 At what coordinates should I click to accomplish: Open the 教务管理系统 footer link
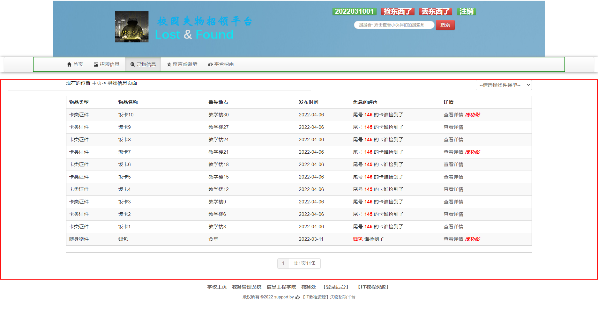click(x=247, y=287)
